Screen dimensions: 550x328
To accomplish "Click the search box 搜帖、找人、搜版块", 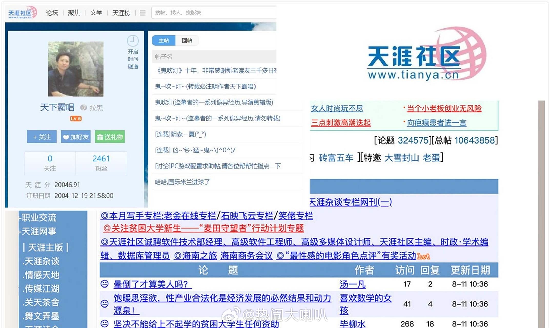I will coord(214,13).
